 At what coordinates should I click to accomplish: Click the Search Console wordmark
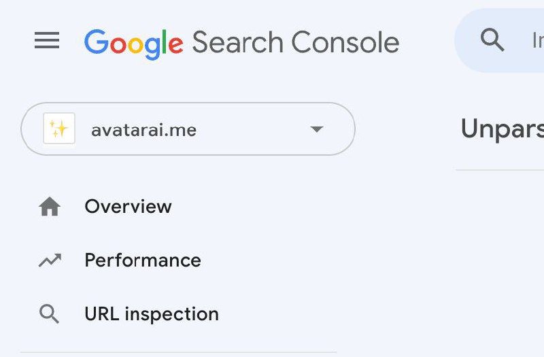click(295, 42)
